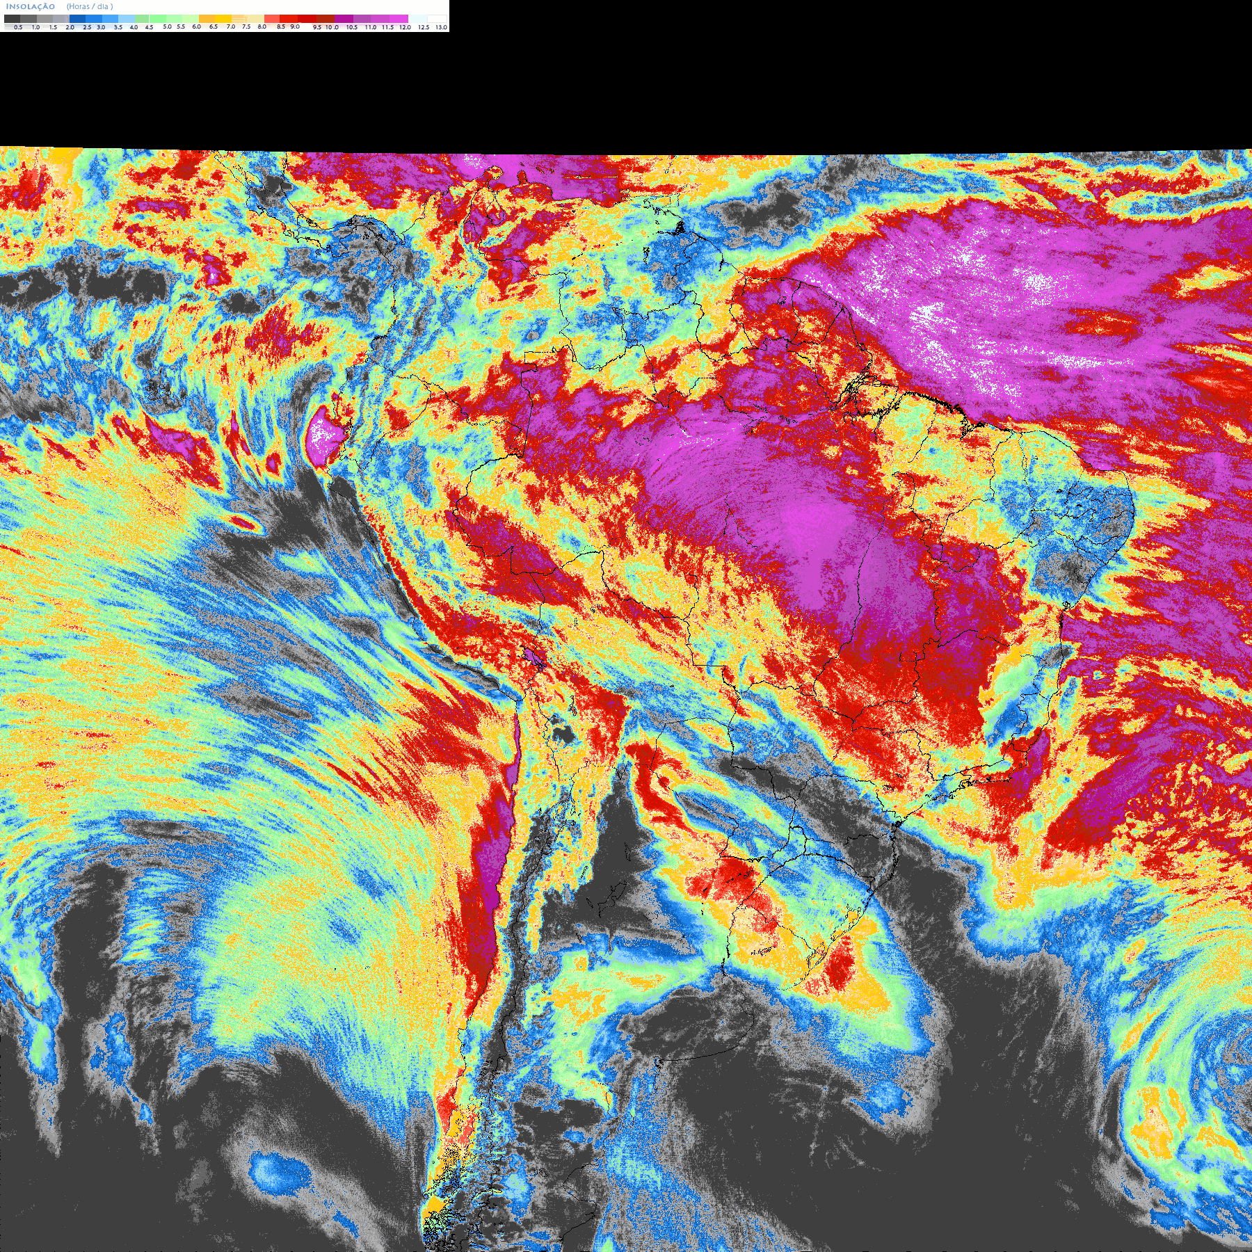Image resolution: width=1252 pixels, height=1252 pixels.
Task: Click the light green swatch above 5.0
Action: pyautogui.click(x=158, y=19)
